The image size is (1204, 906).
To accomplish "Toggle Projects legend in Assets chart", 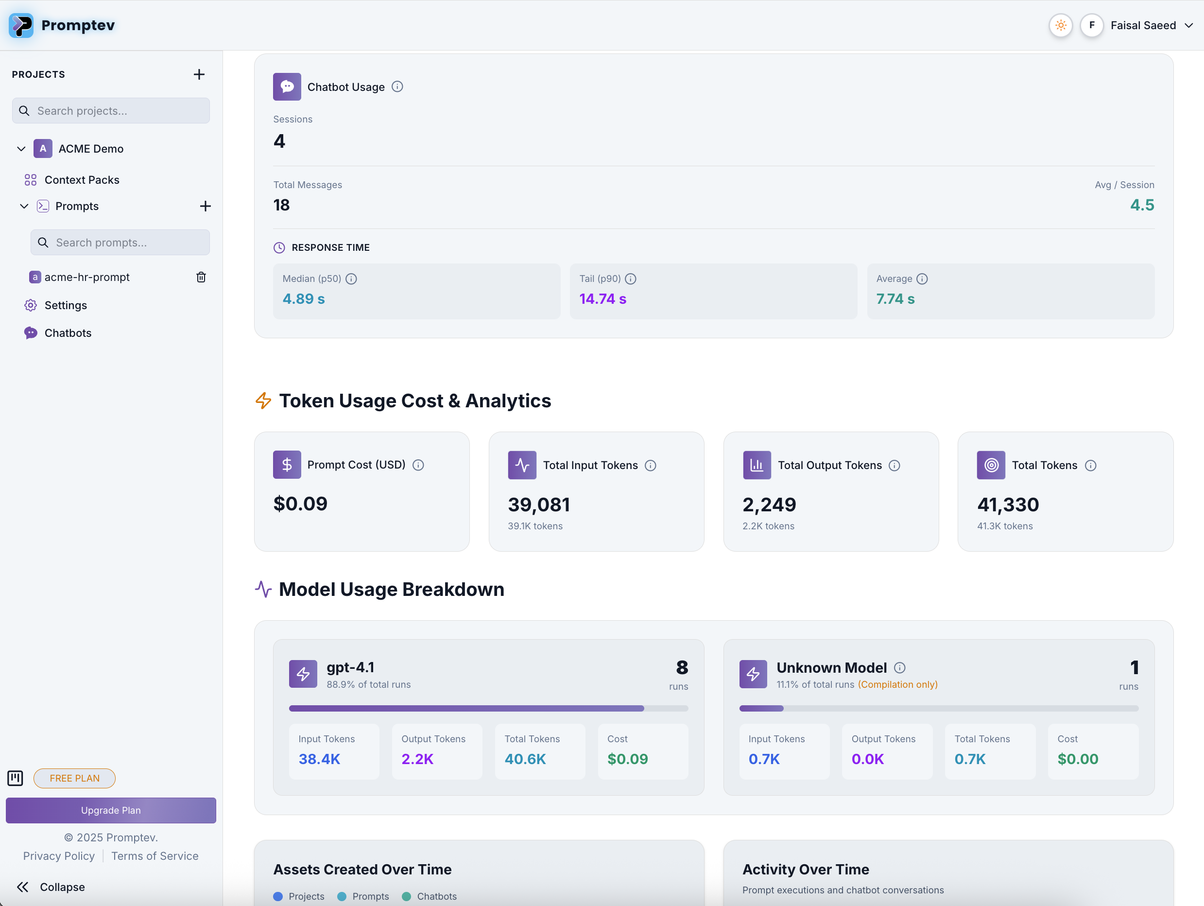I will pos(299,896).
